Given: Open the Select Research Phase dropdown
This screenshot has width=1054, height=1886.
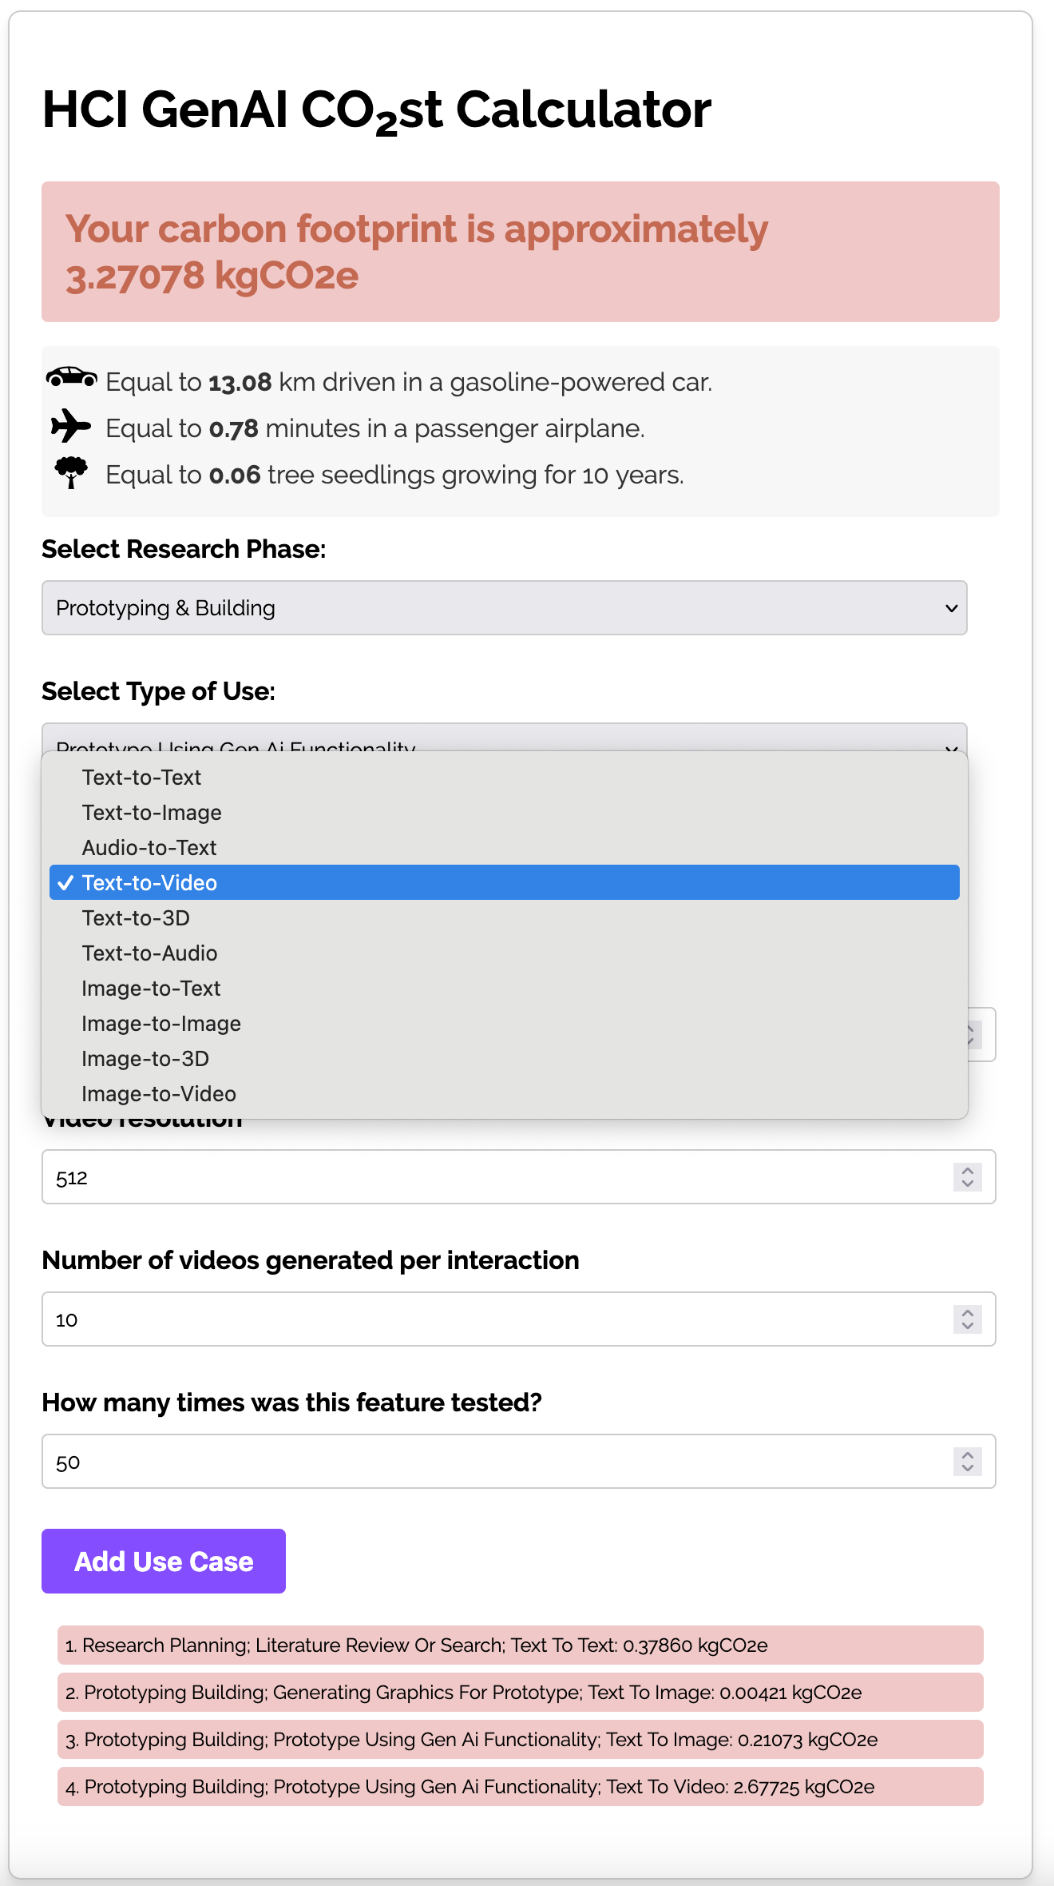Looking at the screenshot, I should (x=504, y=608).
